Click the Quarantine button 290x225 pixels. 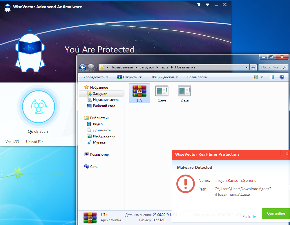(x=276, y=213)
